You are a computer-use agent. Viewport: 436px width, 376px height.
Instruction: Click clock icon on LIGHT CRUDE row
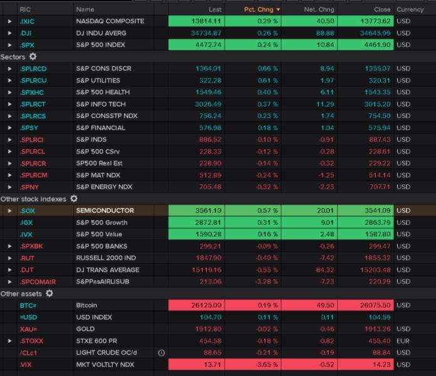[x=161, y=353]
